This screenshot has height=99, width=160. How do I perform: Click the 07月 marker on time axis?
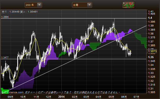136,97
